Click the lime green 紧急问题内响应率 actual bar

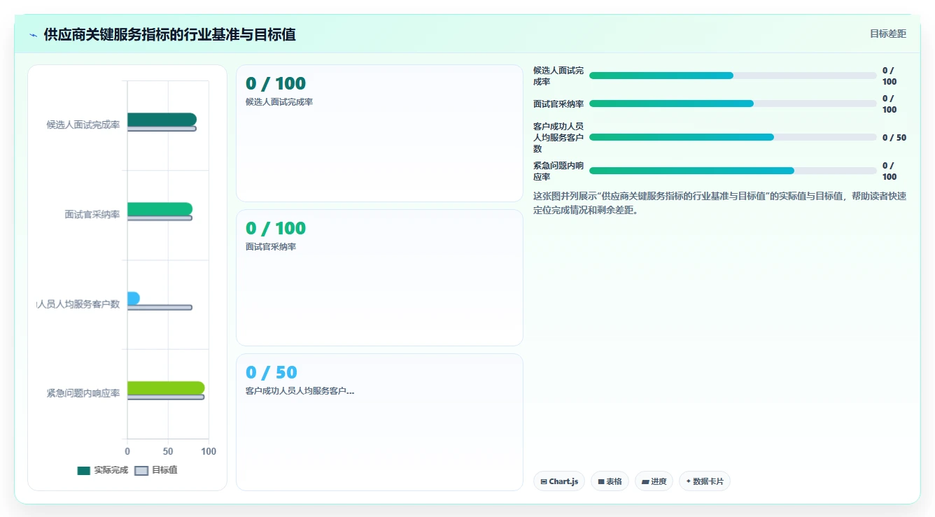[x=166, y=388]
